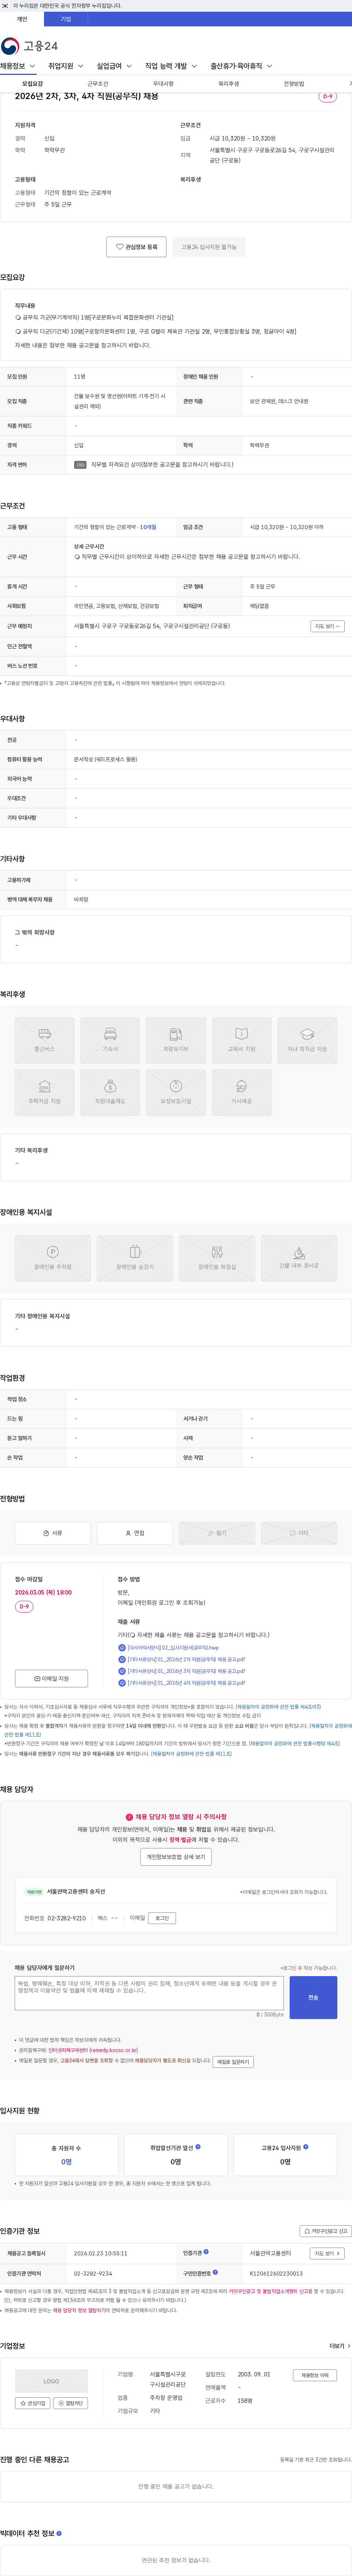Select the 우대사항 section tab
The width and height of the screenshot is (352, 2576).
[x=163, y=84]
